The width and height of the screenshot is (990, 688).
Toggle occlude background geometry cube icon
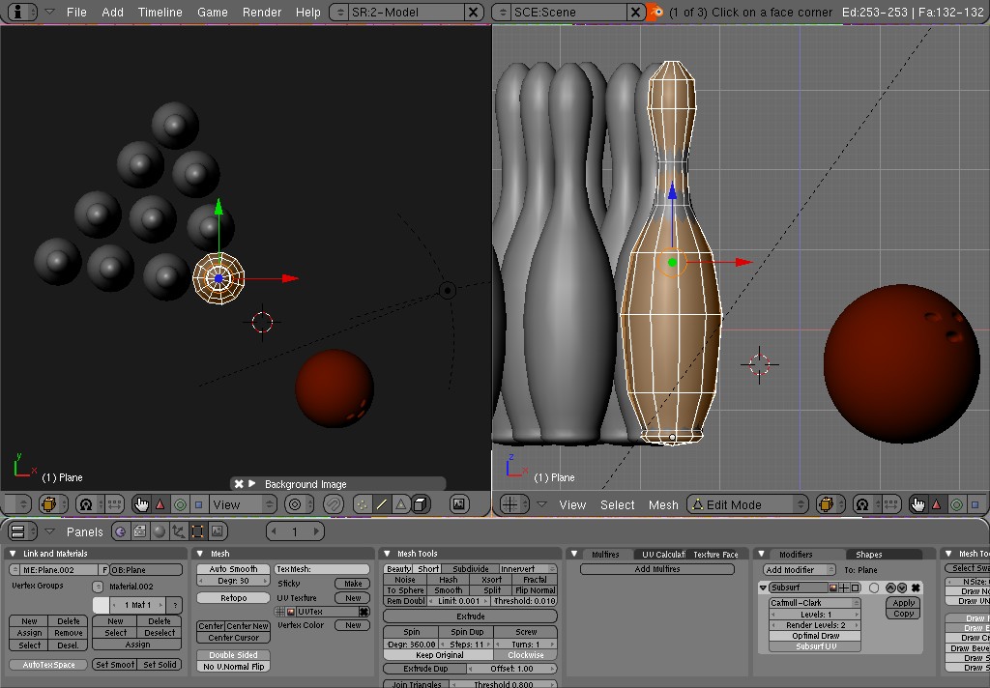click(422, 504)
